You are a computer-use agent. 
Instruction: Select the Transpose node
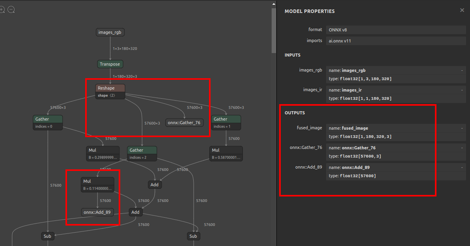pyautogui.click(x=110, y=64)
